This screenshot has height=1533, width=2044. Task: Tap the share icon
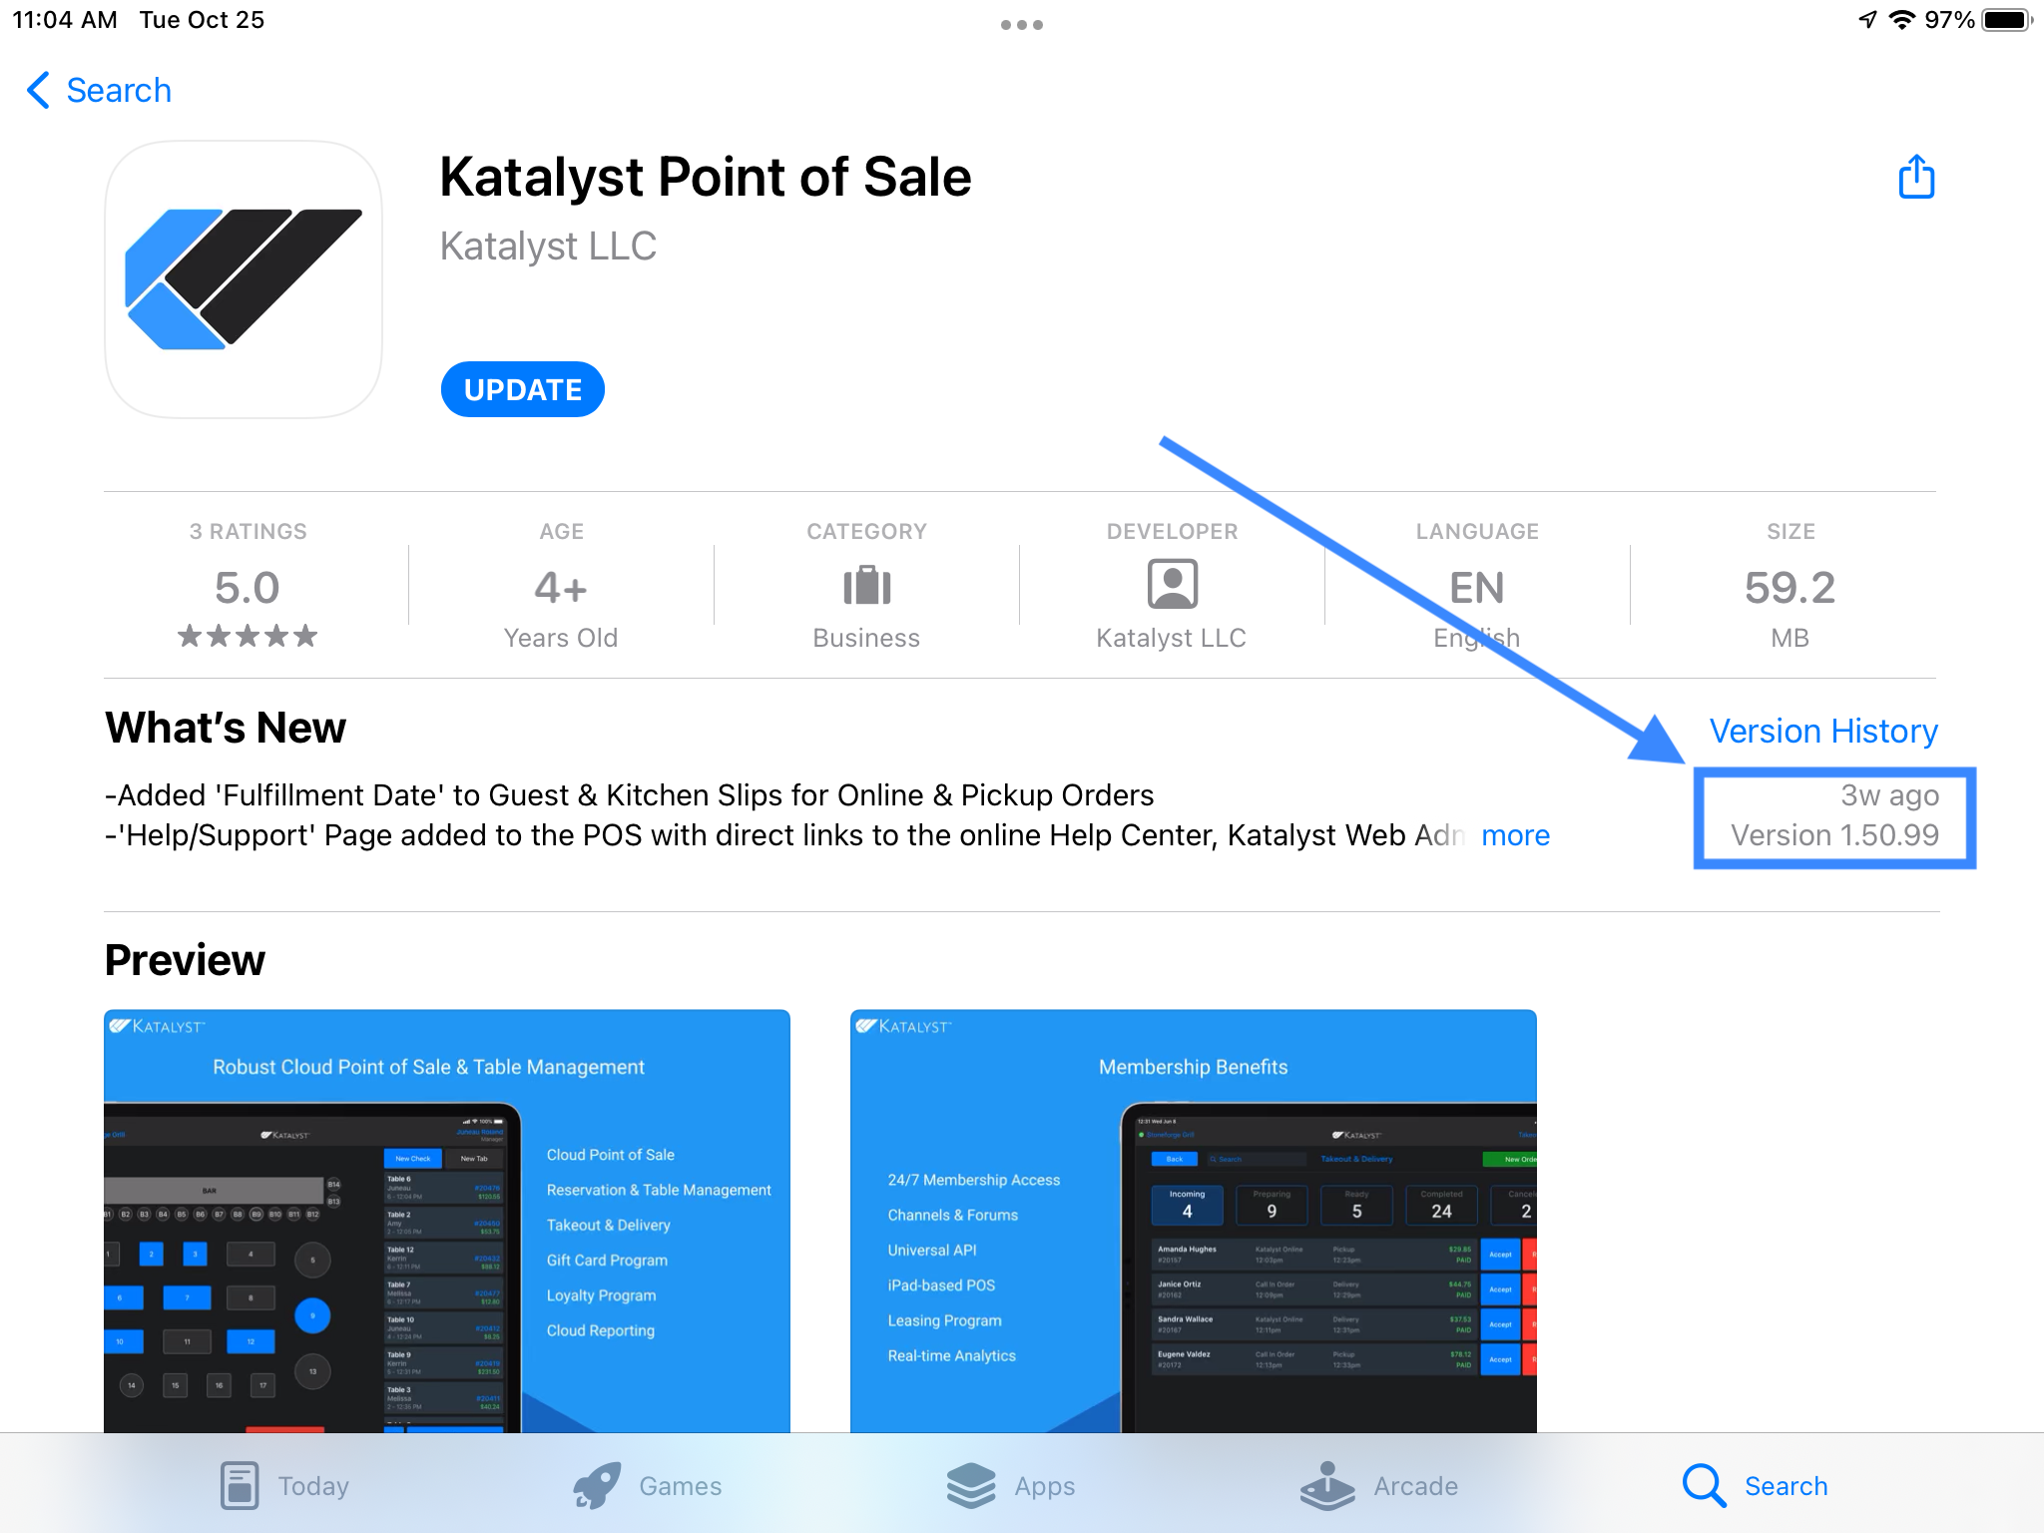tap(1916, 178)
